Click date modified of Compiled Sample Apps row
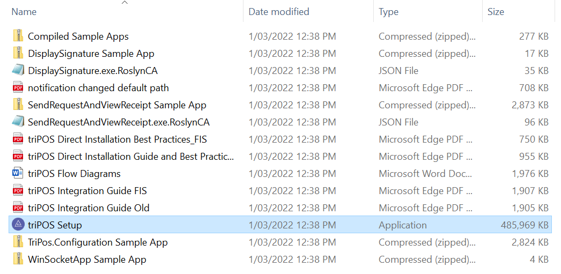Viewport: 561px width, 274px height. pyautogui.click(x=292, y=36)
